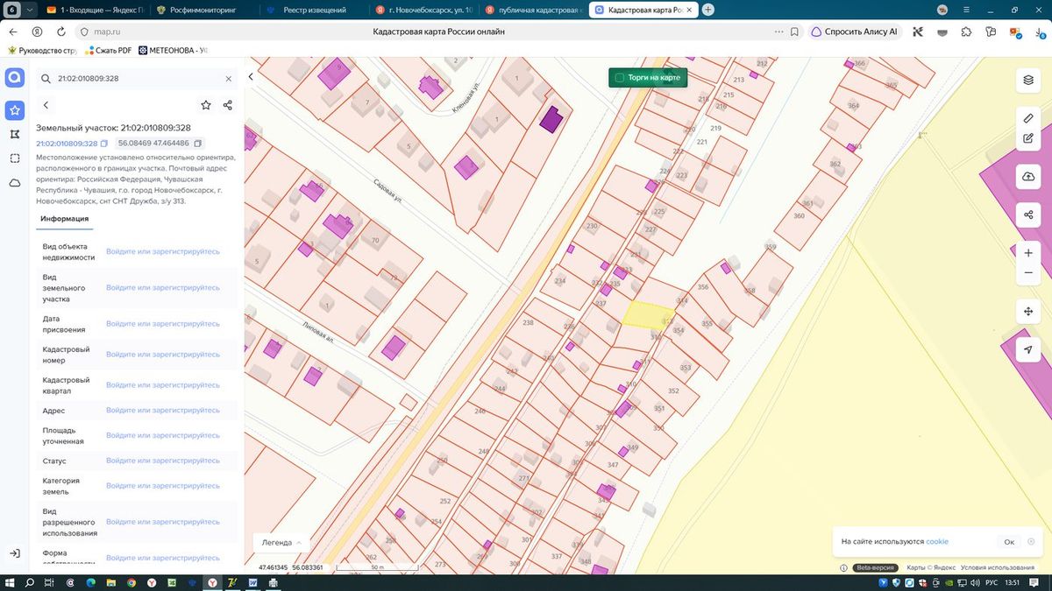Screen dimensions: 1052x591
Task: Open 'Условия использования' link
Action: [x=997, y=567]
